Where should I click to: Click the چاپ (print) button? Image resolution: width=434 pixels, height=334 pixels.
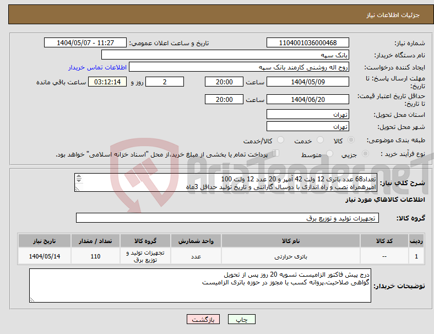click(241, 319)
